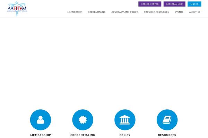208x138 pixels.
Task: Open the Advocacy and Policy menu
Action: coord(125,12)
